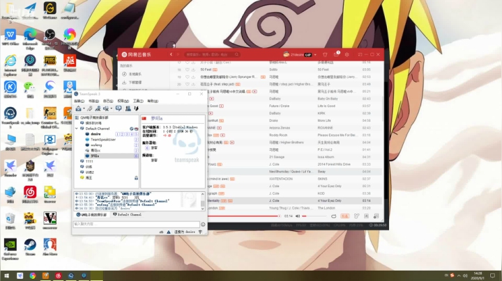Open Chrome from the Windows taskbar

click(33, 275)
